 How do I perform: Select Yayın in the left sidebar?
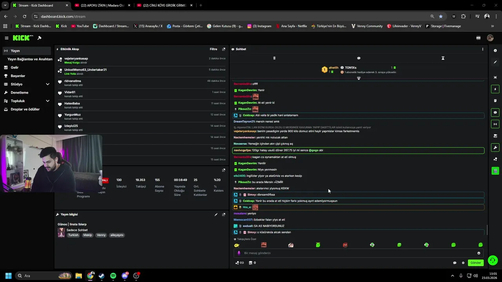[27, 51]
